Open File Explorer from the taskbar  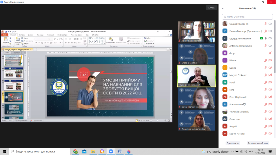(x=93, y=152)
